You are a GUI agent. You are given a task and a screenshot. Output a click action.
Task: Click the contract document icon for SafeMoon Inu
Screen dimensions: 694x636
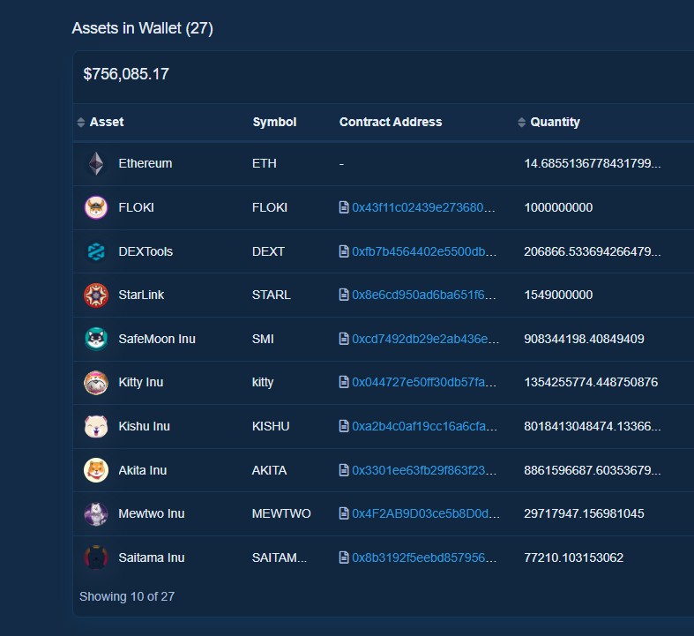point(344,339)
